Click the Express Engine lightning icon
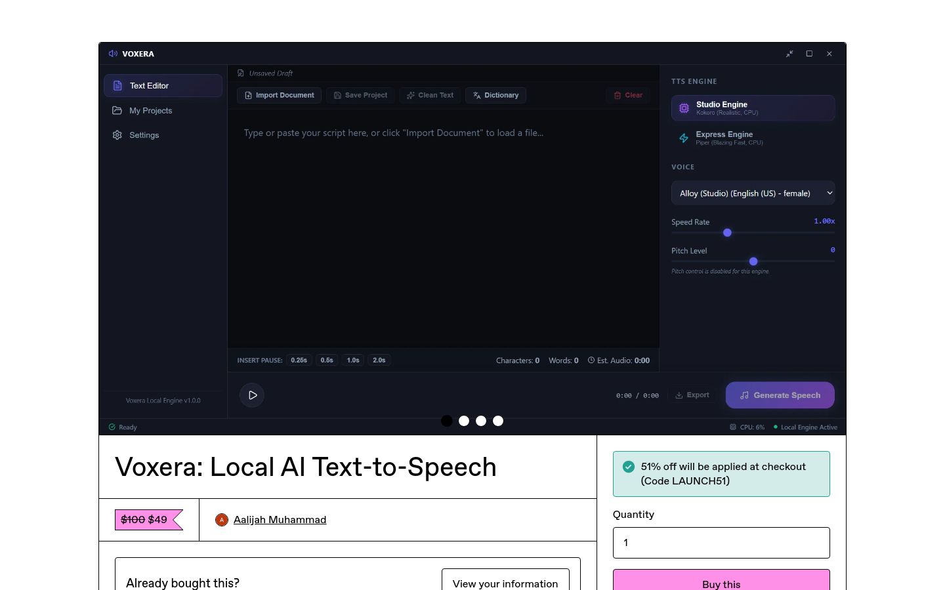This screenshot has width=945, height=590. pyautogui.click(x=684, y=138)
